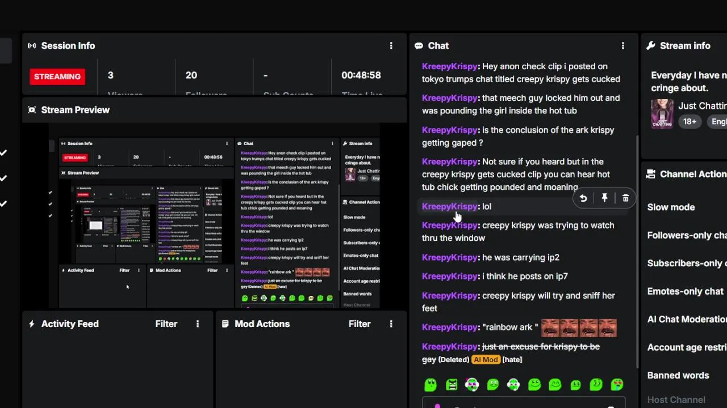Select Subscribers-only chat option

click(687, 263)
